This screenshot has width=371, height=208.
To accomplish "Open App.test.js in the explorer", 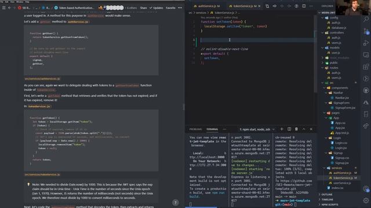I will [341, 133].
